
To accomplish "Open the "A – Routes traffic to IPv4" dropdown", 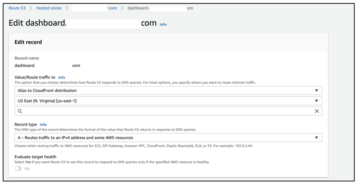I will (x=163, y=138).
